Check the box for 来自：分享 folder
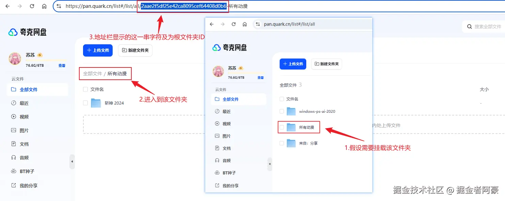This screenshot has height=201, width=505. 282,143
